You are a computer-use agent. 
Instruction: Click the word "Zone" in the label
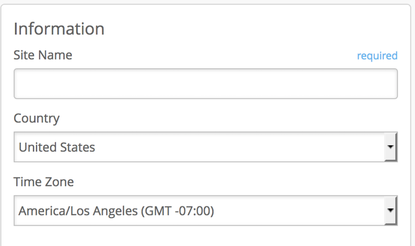pos(59,182)
